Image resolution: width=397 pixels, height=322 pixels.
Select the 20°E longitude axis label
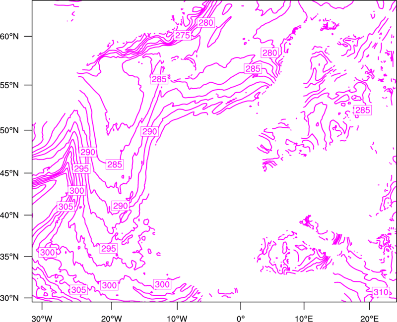(369, 319)
